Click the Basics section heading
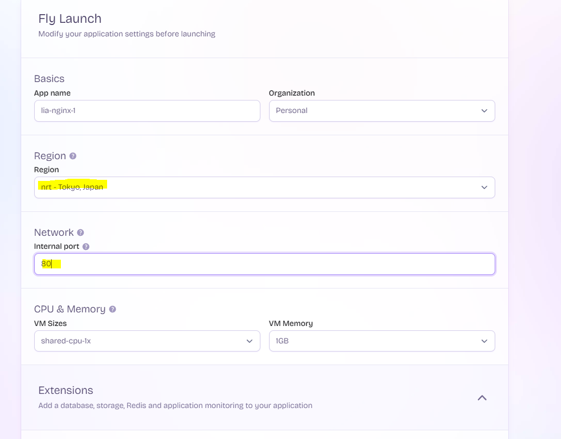Screen dimensions: 561x439 click(x=49, y=79)
